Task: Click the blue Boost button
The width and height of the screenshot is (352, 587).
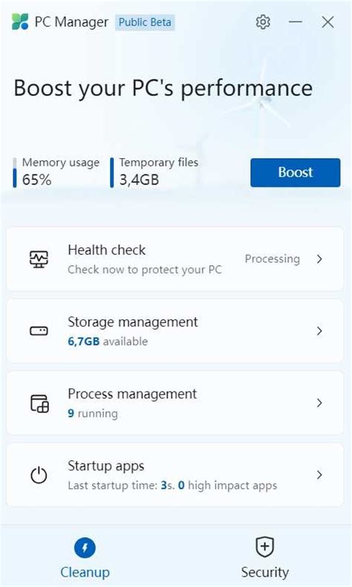Action: tap(296, 172)
